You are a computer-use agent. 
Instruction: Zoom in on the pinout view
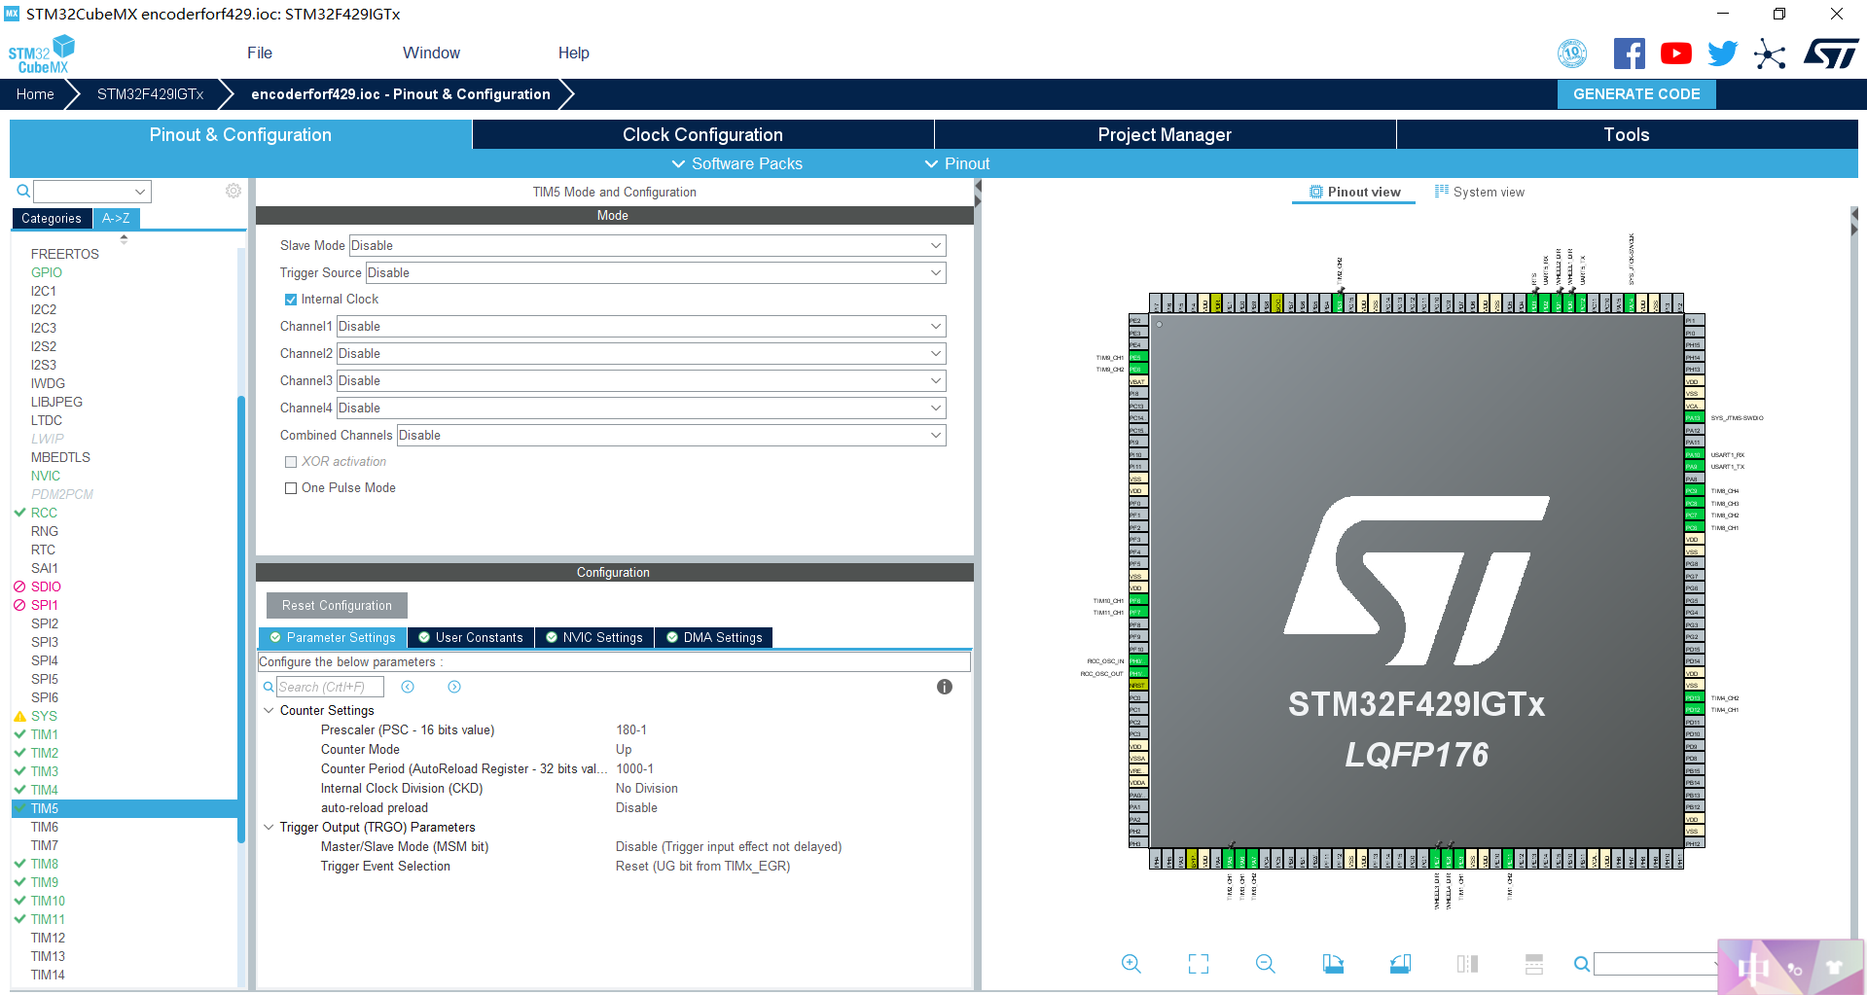point(1131,964)
